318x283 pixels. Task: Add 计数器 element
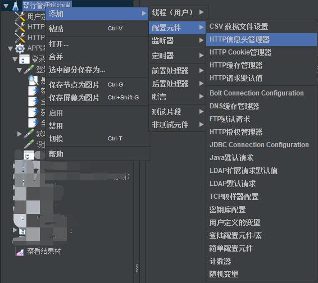[261, 261]
